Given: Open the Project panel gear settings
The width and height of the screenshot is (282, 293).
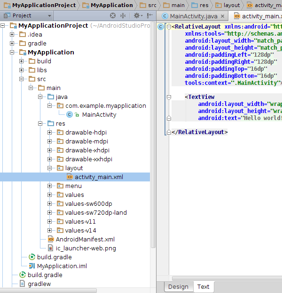Looking at the screenshot, I should (137, 15).
